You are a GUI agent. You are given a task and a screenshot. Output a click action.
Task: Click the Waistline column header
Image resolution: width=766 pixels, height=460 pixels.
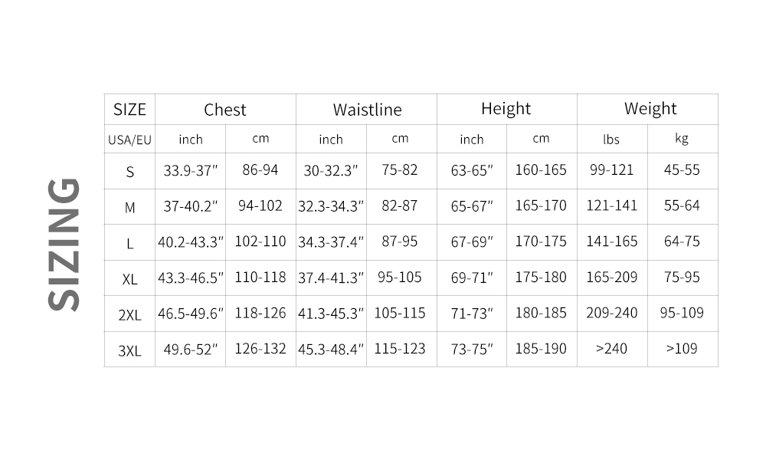pos(367,110)
